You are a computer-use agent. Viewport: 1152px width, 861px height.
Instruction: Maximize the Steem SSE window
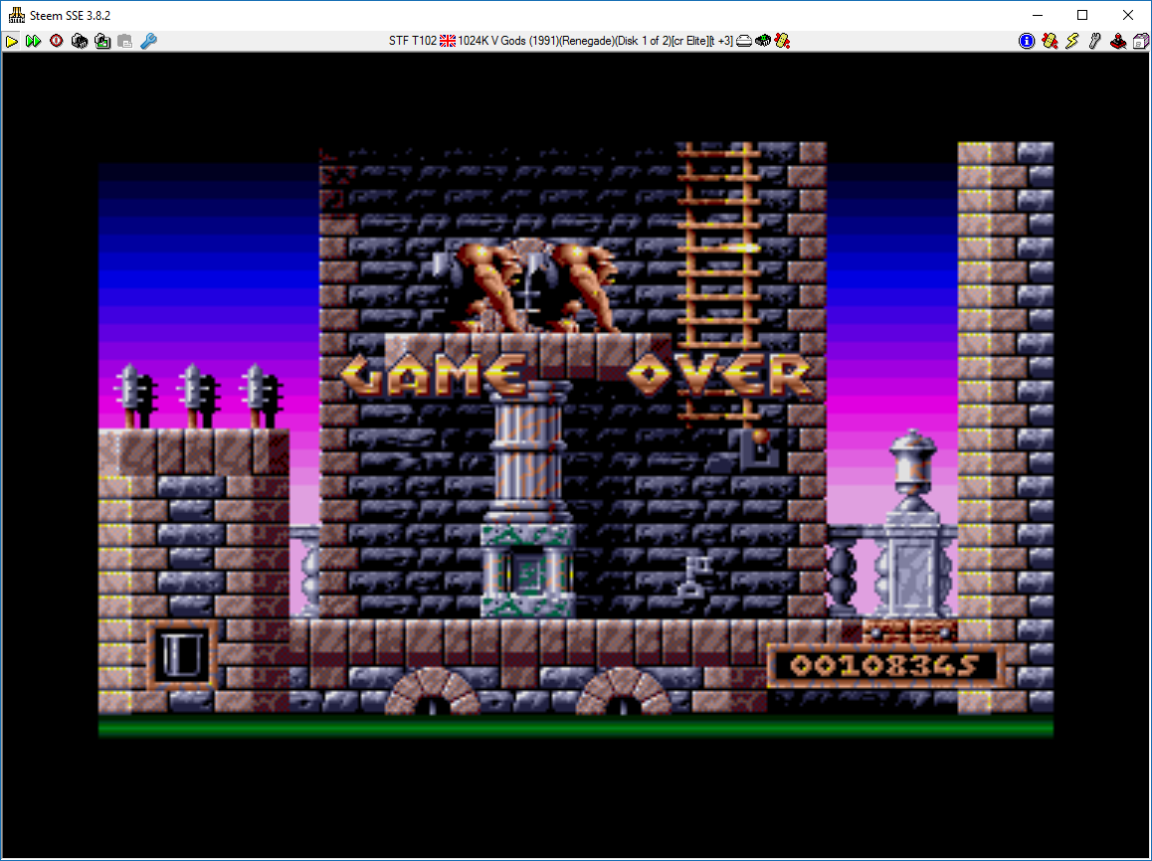coord(1082,15)
